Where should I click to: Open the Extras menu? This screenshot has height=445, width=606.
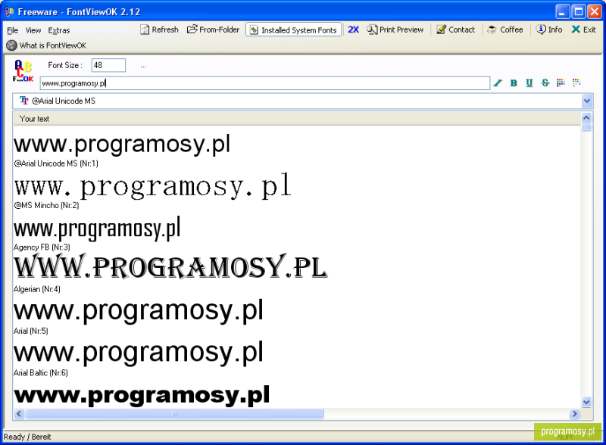59,30
